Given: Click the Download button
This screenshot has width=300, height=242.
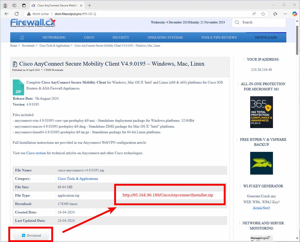Looking at the screenshot, I should 31,235.
